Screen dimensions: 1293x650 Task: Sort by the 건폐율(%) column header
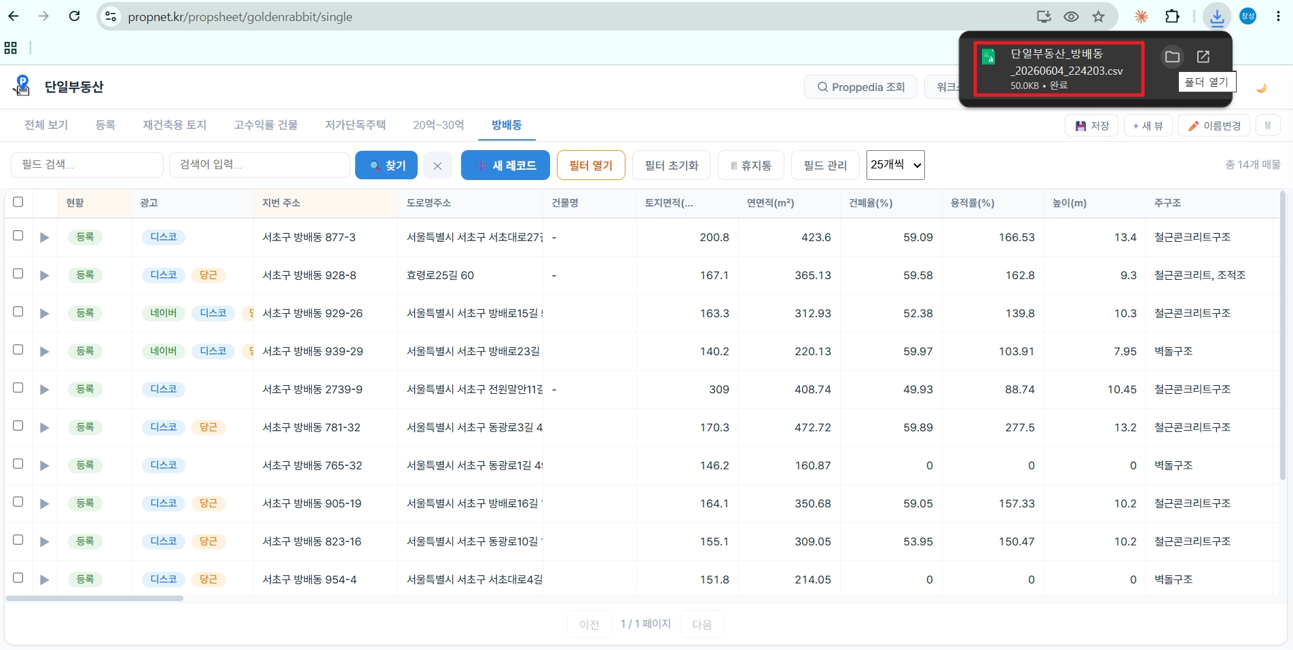871,203
